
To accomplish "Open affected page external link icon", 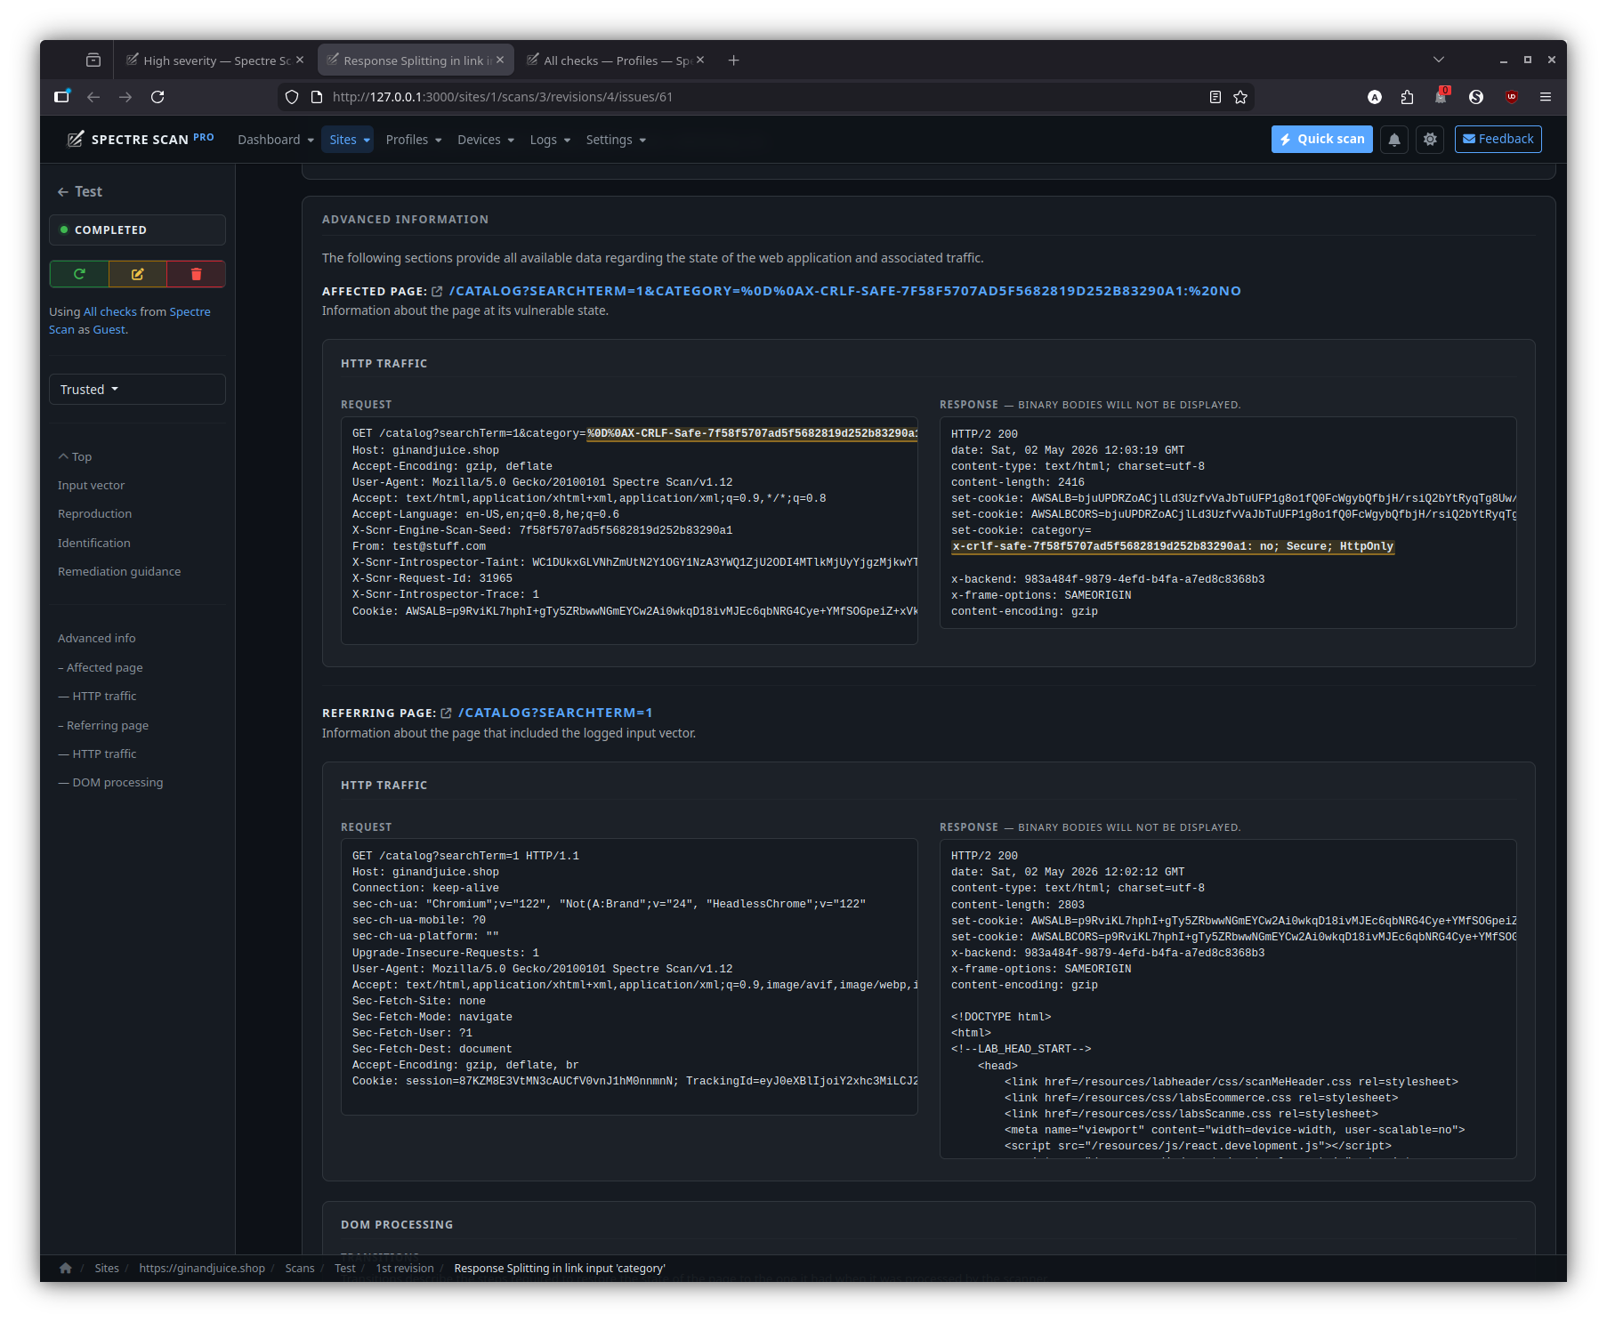I will [x=437, y=292].
